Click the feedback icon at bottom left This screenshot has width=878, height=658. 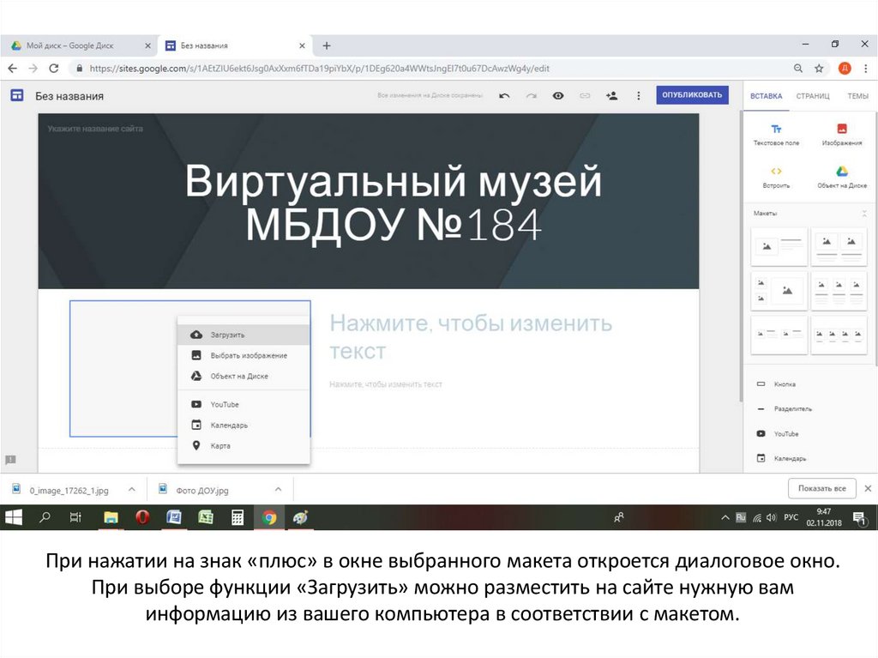(x=10, y=460)
